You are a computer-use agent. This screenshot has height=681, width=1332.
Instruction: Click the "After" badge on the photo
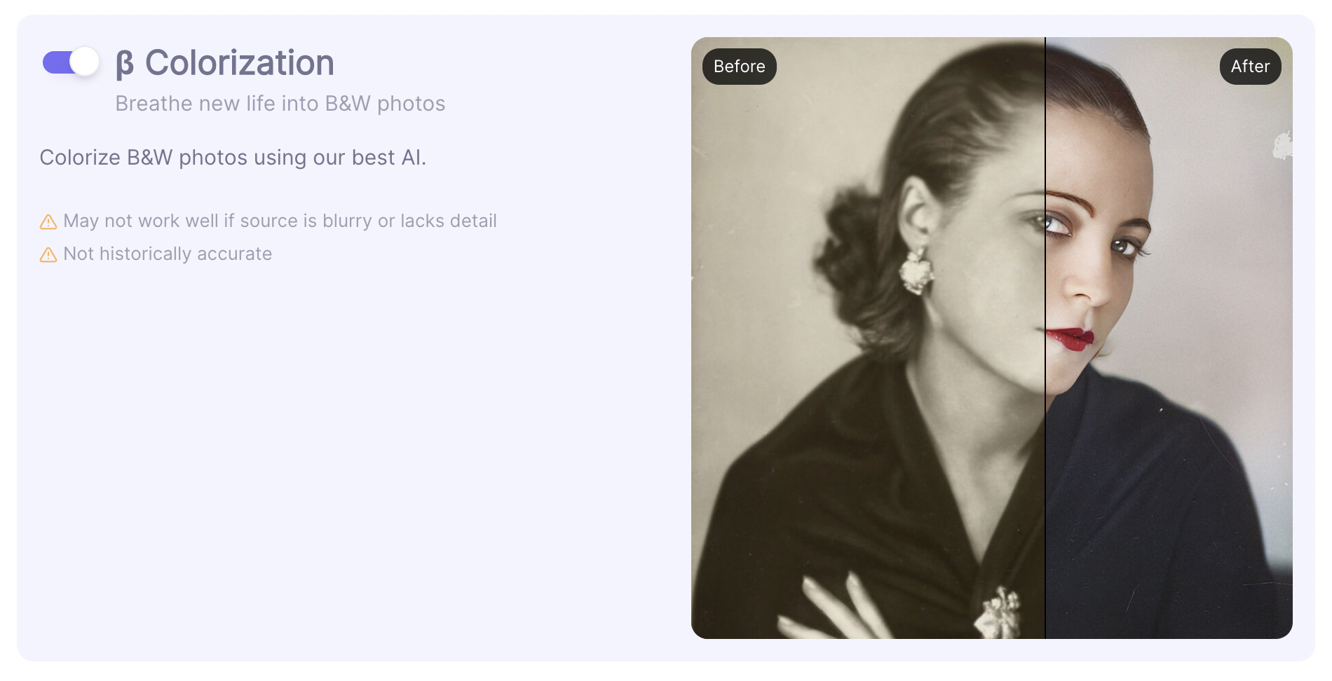point(1250,67)
